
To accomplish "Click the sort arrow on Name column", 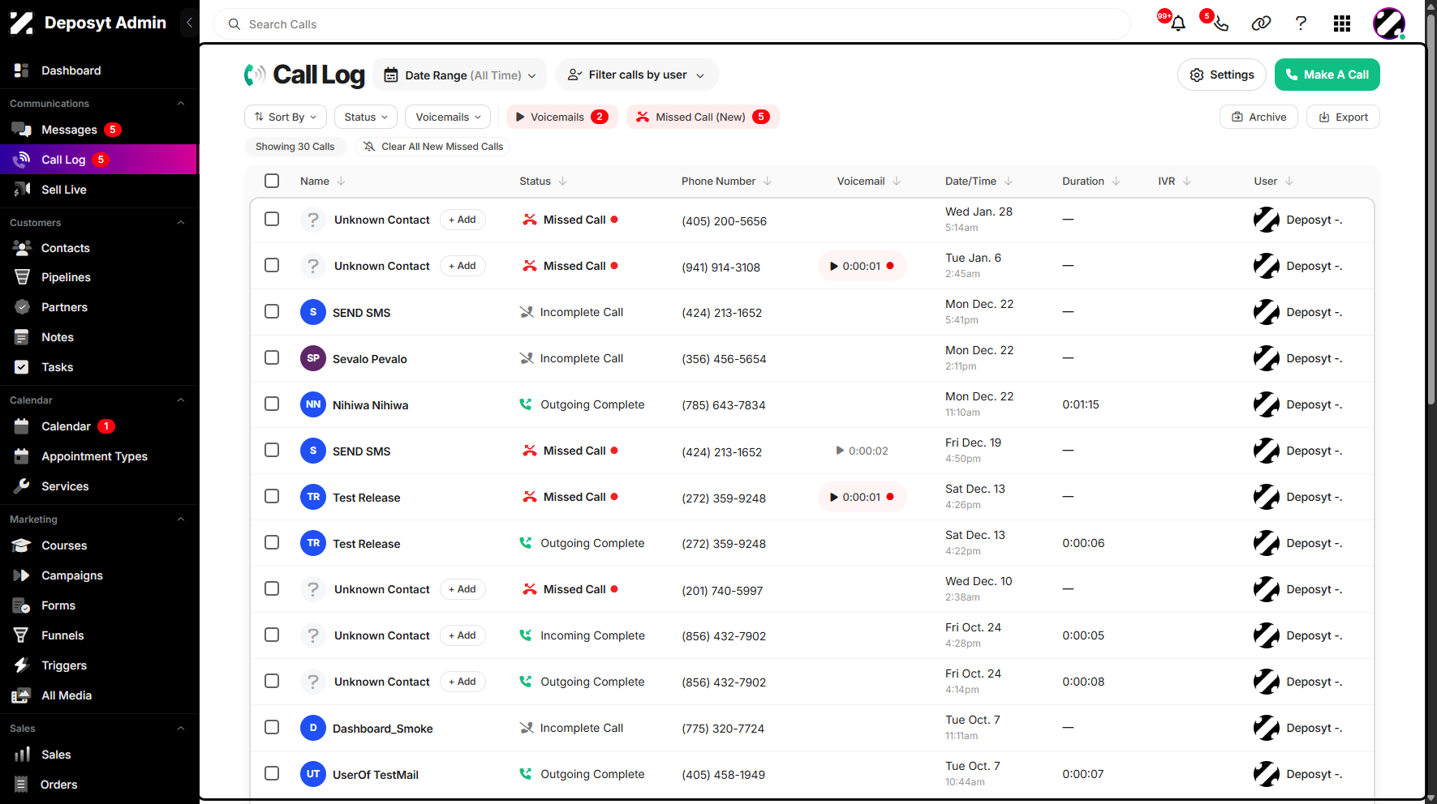I will 341,182.
